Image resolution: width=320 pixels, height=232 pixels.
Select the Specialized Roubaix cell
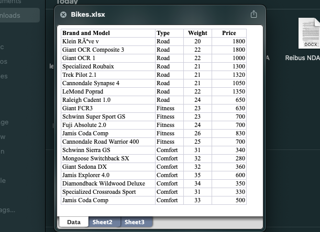click(x=108, y=66)
